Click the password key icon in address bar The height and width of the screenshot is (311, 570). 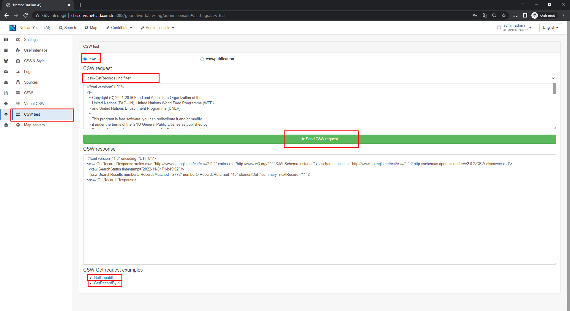point(475,15)
